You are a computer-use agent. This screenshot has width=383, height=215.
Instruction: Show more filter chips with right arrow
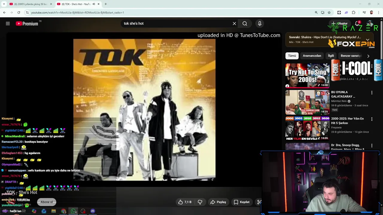click(x=368, y=56)
